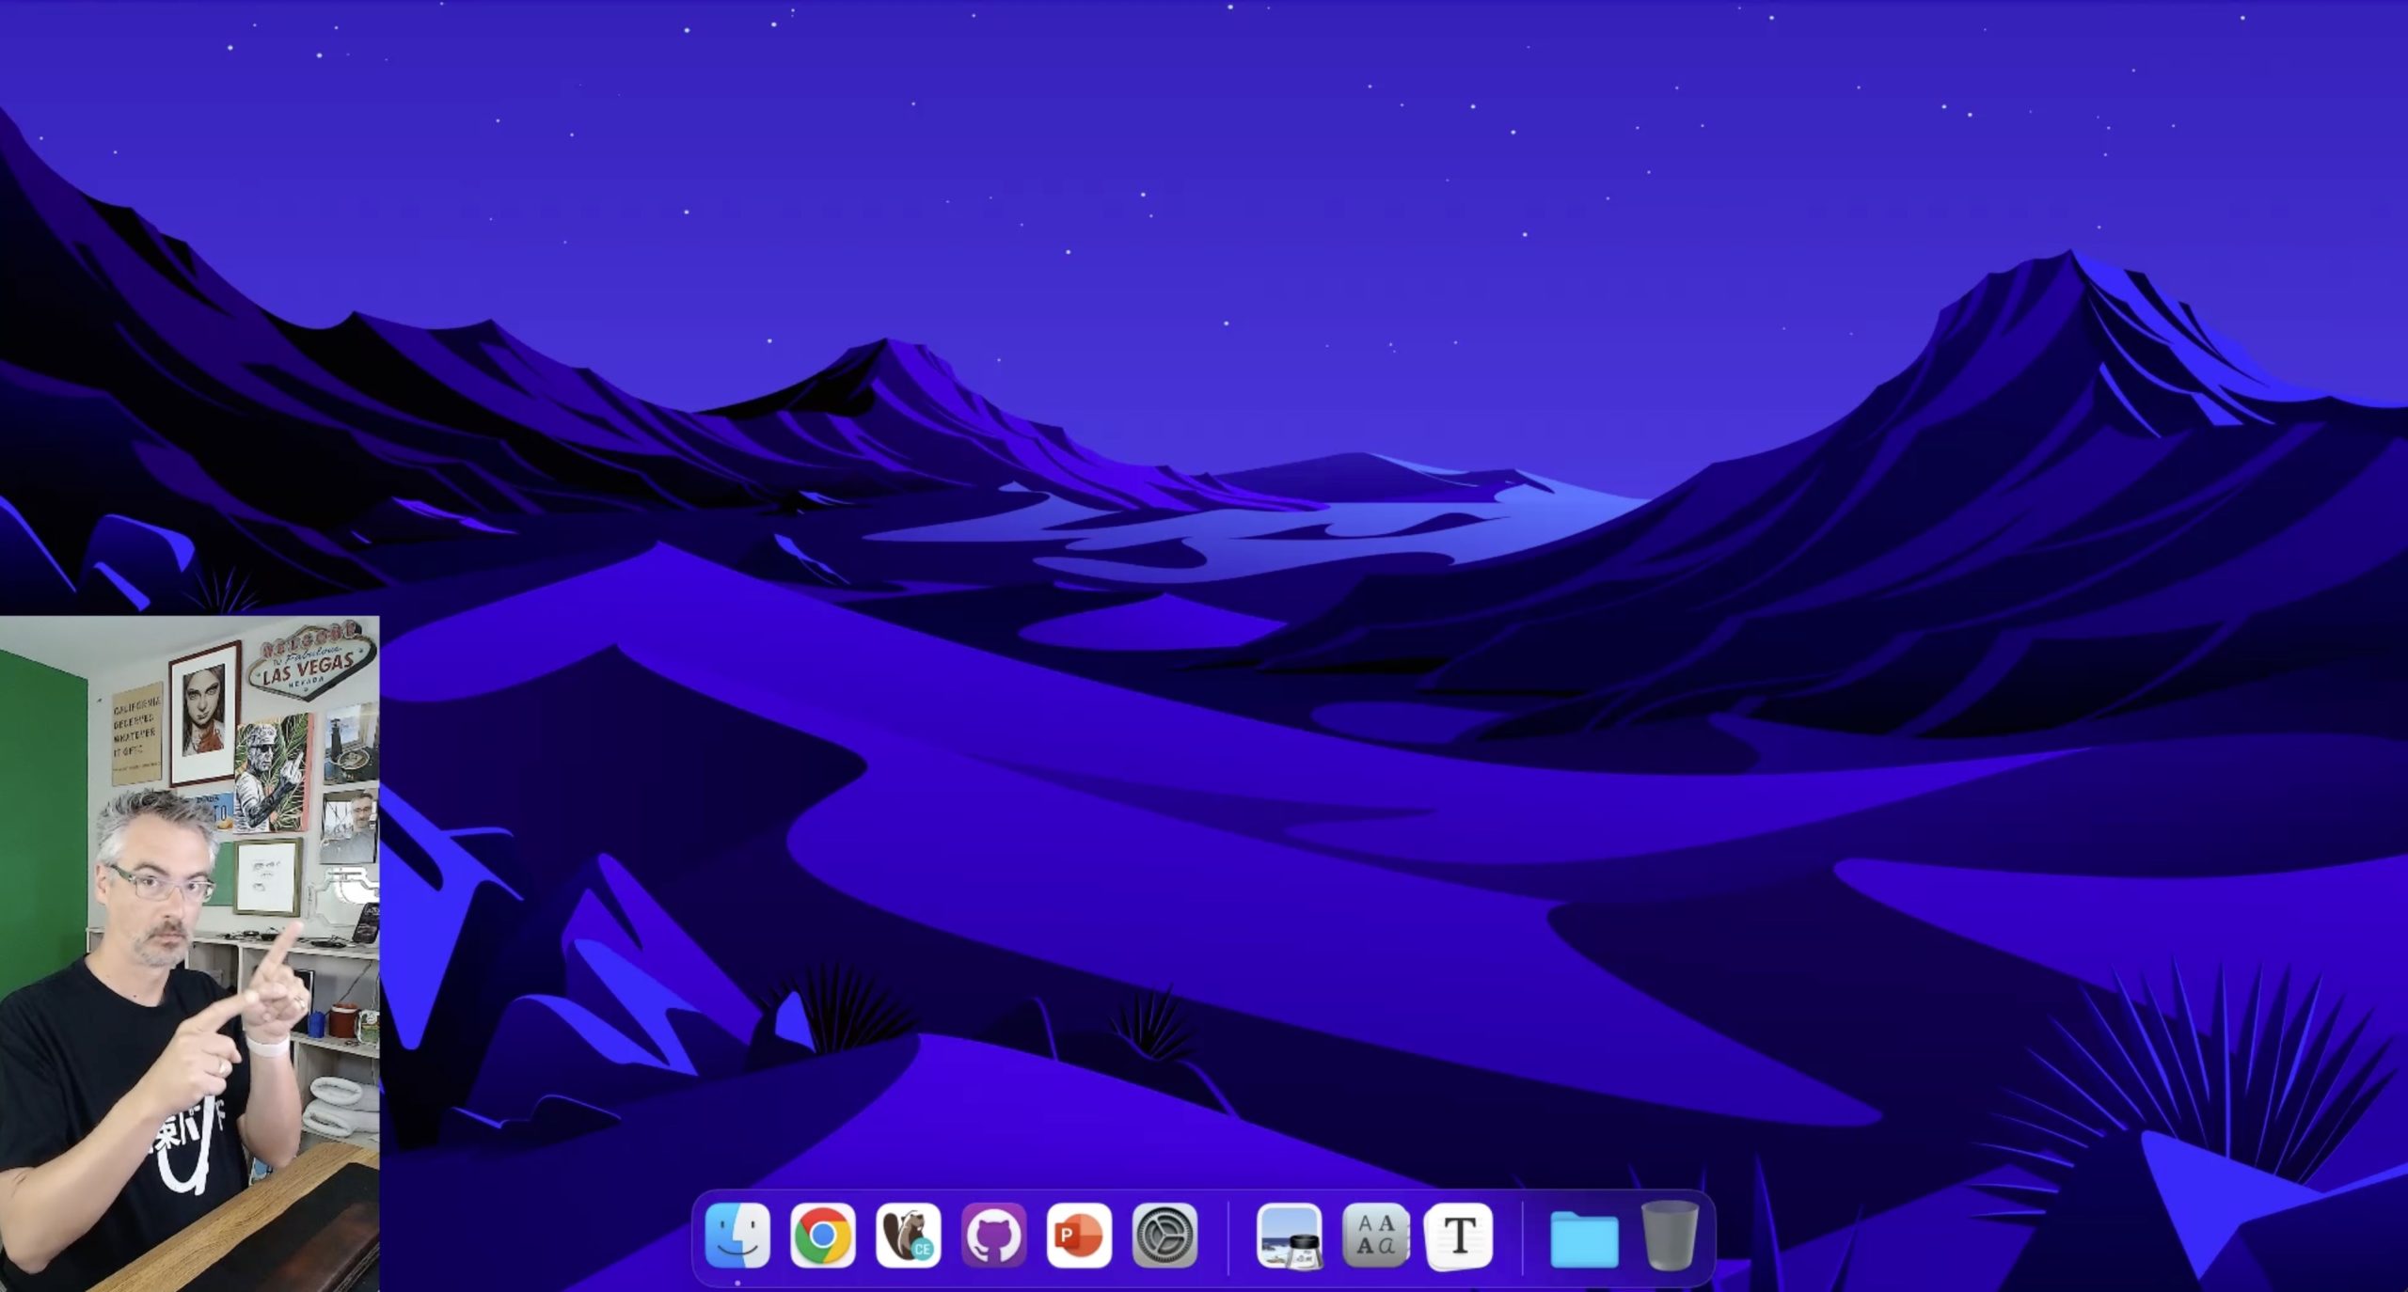Click Las Vegas sign in webcam video
The height and width of the screenshot is (1292, 2408).
click(308, 664)
